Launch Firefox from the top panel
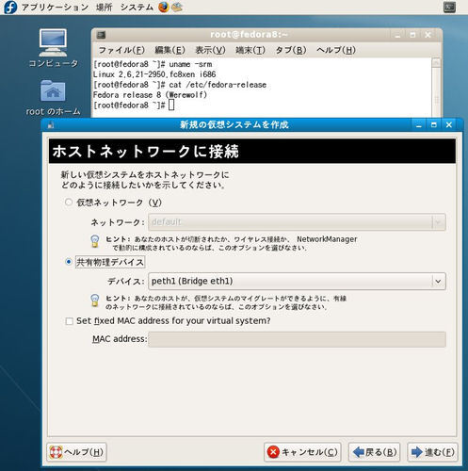This screenshot has height=471, width=468. pyautogui.click(x=164, y=7)
